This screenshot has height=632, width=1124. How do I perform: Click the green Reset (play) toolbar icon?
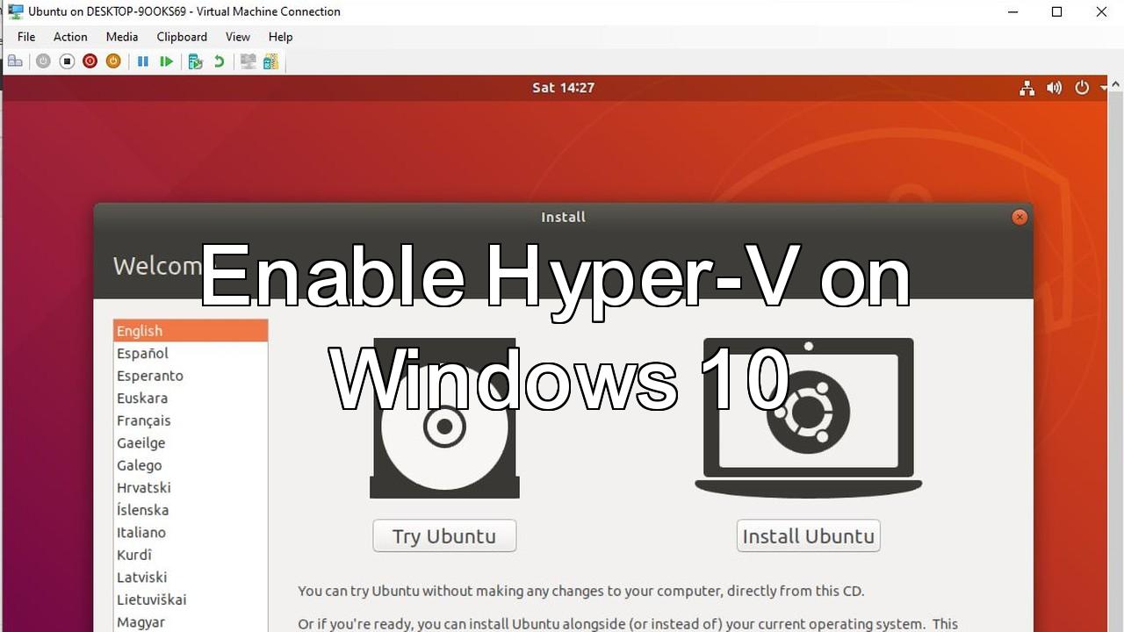coord(166,61)
